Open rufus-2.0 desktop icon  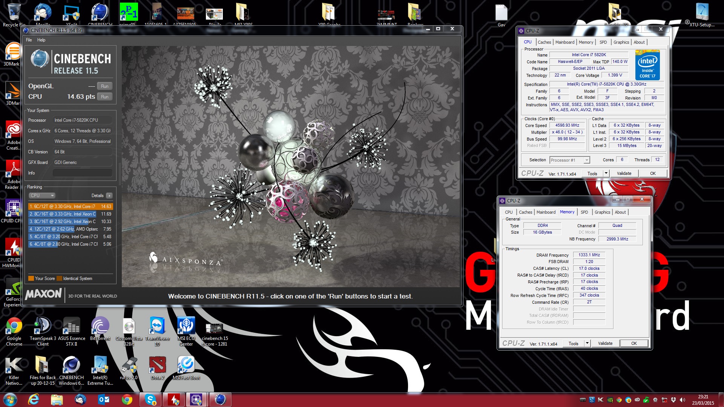click(x=129, y=368)
